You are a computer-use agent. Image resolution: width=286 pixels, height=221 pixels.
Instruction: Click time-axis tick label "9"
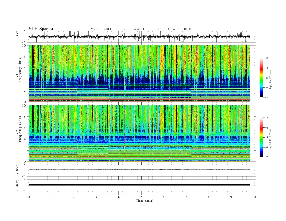(231, 197)
